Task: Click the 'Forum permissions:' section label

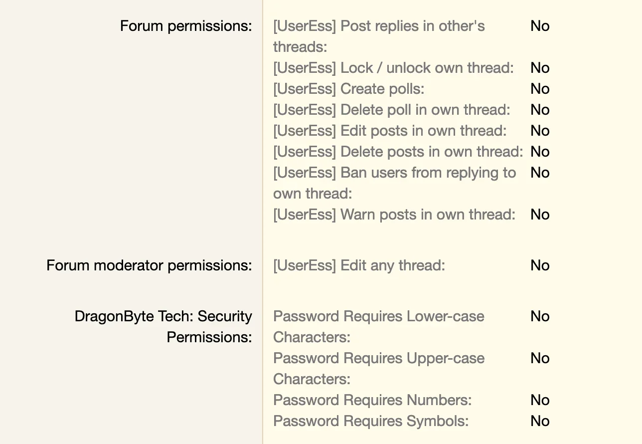Action: click(x=186, y=26)
